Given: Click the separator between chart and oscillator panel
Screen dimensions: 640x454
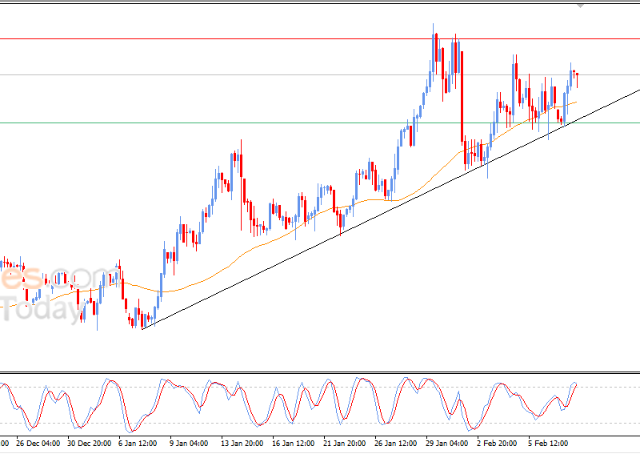Looking at the screenshot, I should click(320, 372).
